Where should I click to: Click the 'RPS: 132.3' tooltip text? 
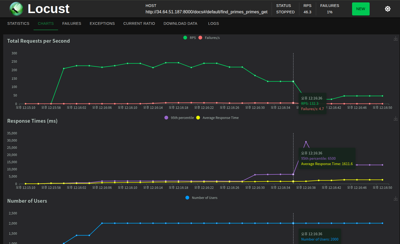click(x=310, y=103)
